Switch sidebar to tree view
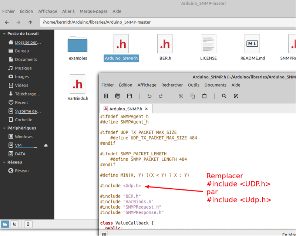Screen dimensions: 296x236 pos(15,224)
